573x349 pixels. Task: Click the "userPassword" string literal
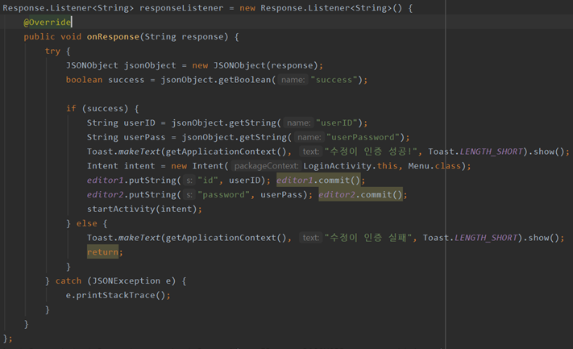(x=363, y=137)
